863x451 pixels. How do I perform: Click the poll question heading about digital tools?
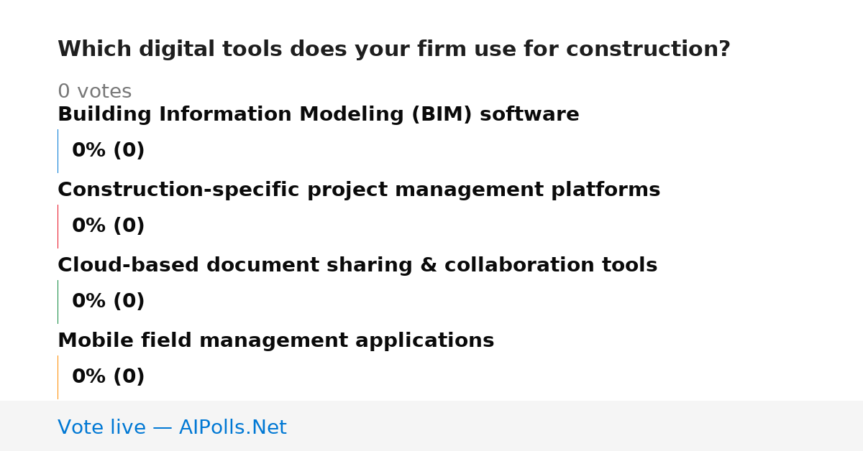393,50
